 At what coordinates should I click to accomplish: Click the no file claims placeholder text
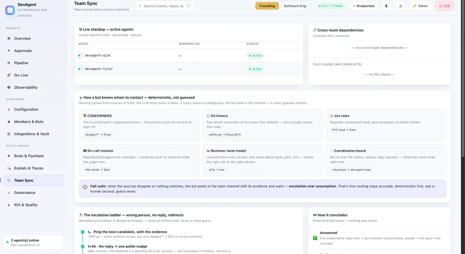[379, 75]
